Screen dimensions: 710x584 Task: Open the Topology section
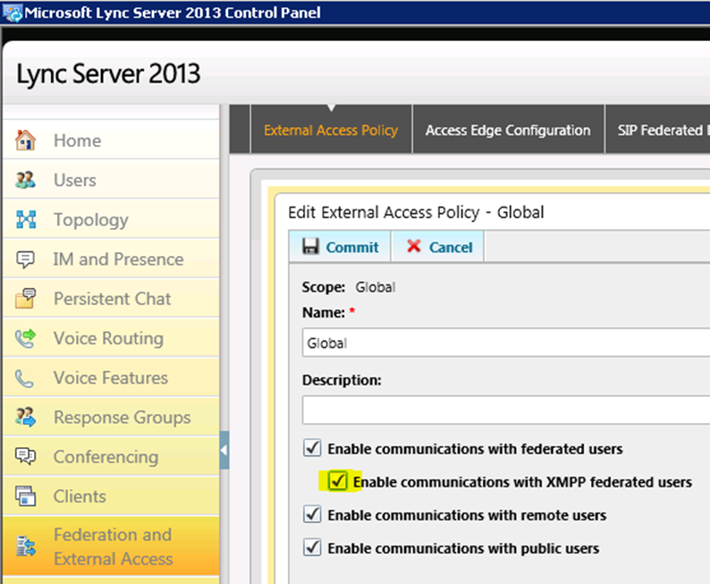[x=111, y=220]
